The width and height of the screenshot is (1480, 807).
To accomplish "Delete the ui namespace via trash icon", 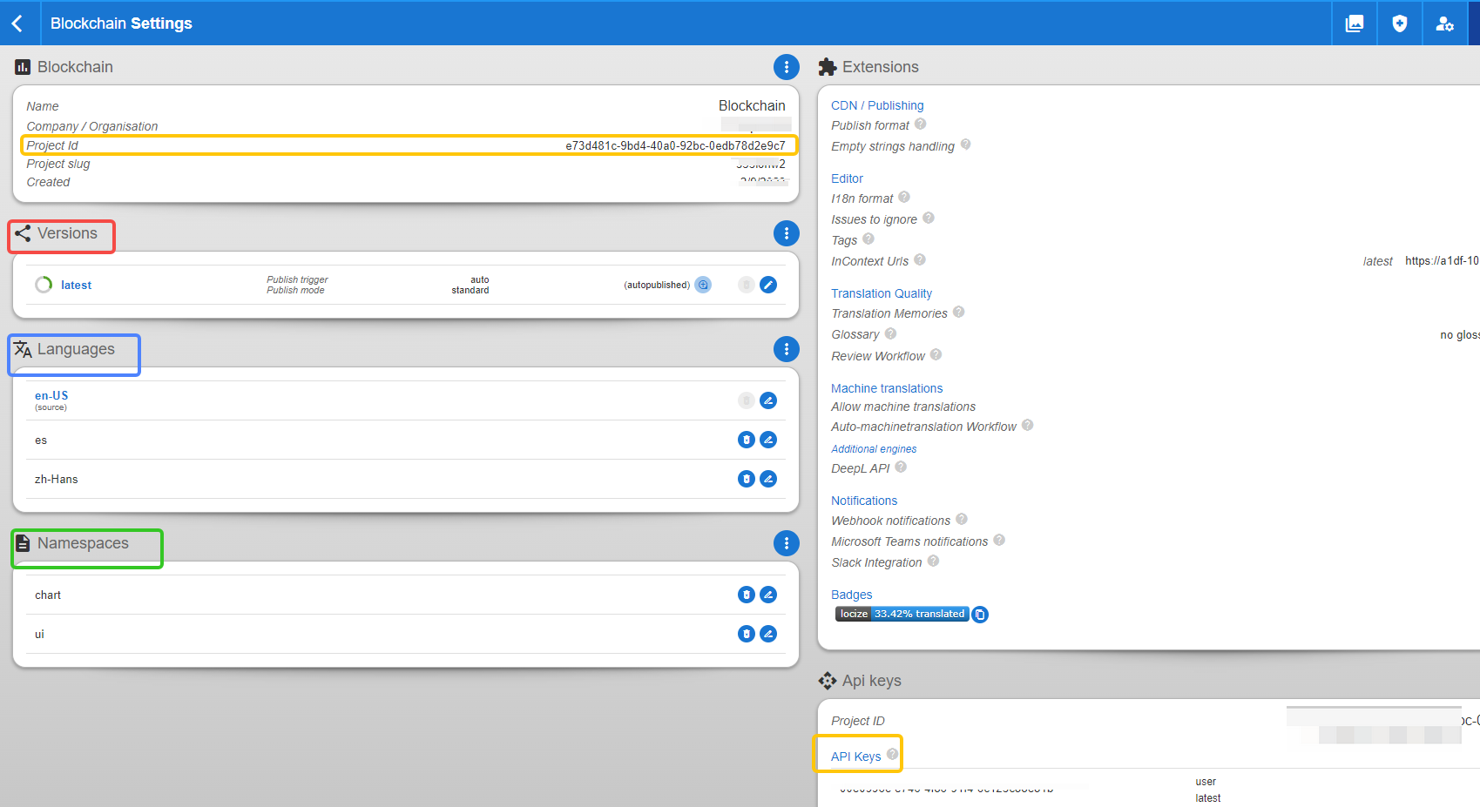I will (746, 634).
